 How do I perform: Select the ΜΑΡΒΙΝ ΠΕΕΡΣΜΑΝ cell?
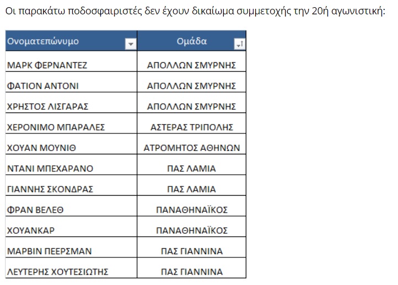tap(71, 248)
